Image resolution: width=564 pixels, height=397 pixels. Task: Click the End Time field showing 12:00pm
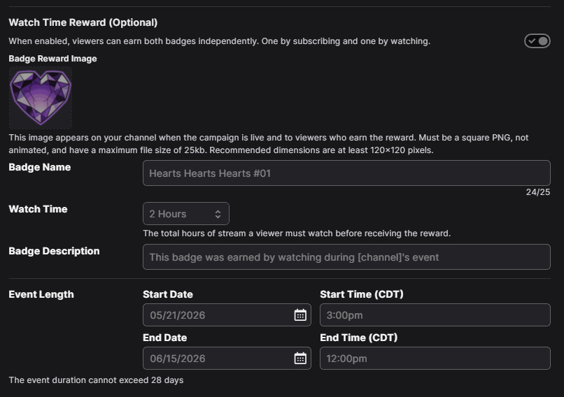tap(435, 358)
